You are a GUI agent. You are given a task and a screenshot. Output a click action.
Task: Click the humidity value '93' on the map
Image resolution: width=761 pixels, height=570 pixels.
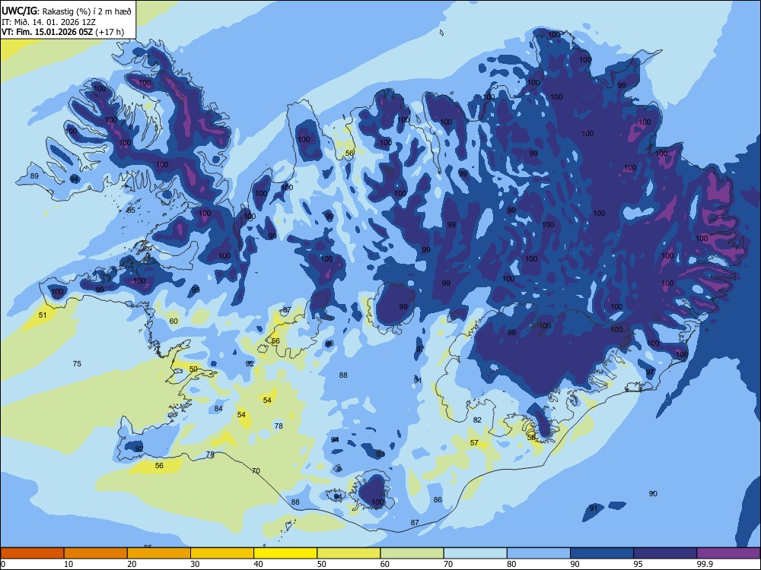tap(380, 454)
